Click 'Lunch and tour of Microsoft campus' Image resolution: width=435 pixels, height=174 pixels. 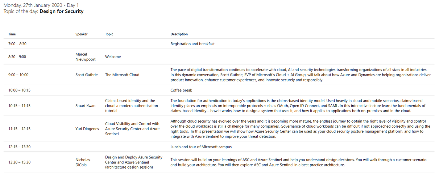pyautogui.click(x=201, y=147)
